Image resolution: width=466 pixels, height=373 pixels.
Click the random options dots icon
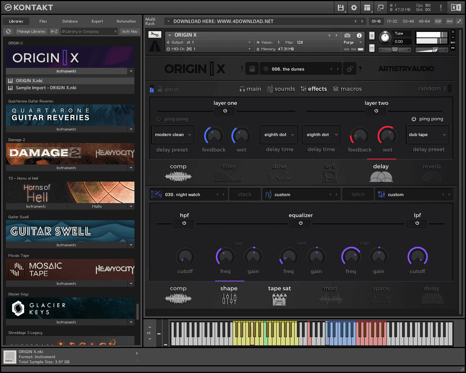(445, 88)
